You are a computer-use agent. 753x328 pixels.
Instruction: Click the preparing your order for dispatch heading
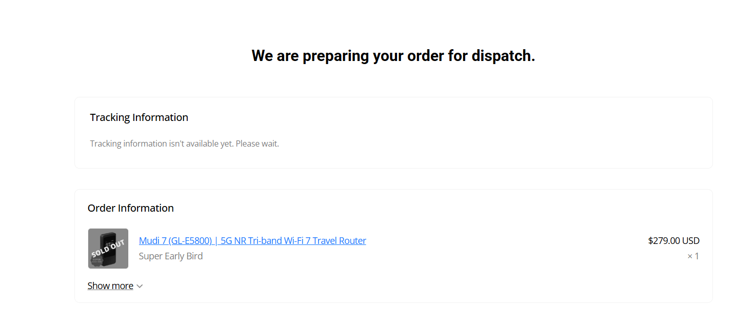393,55
